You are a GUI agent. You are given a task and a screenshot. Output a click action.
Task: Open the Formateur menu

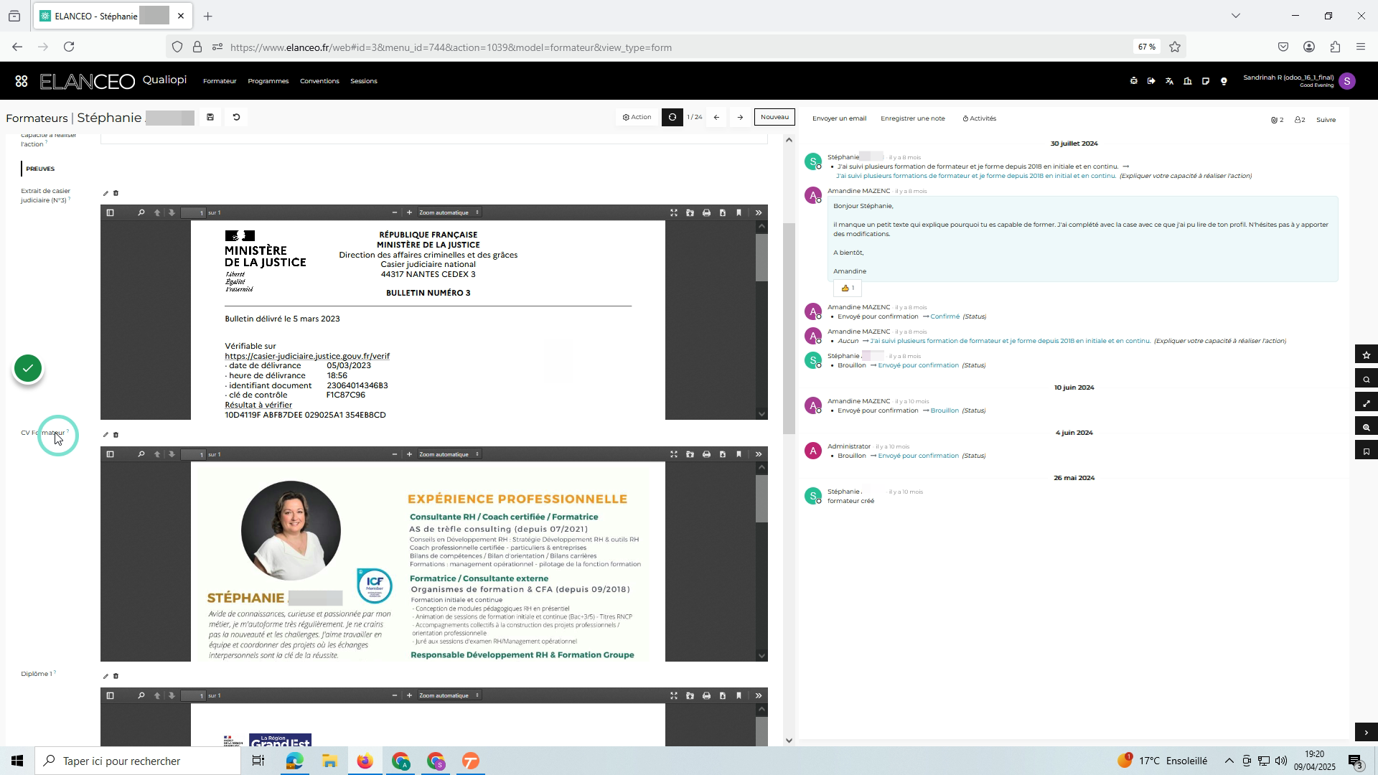tap(220, 81)
